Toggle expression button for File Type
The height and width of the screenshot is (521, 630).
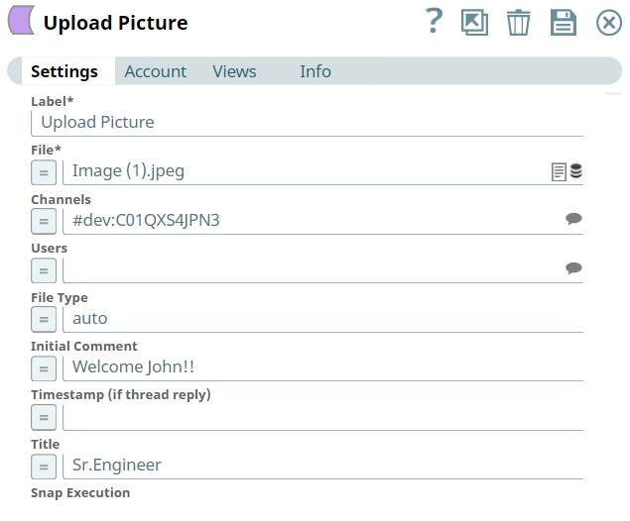[x=44, y=319]
